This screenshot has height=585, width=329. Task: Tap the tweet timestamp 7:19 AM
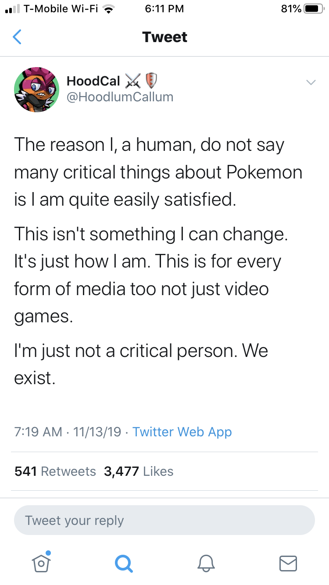click(38, 432)
